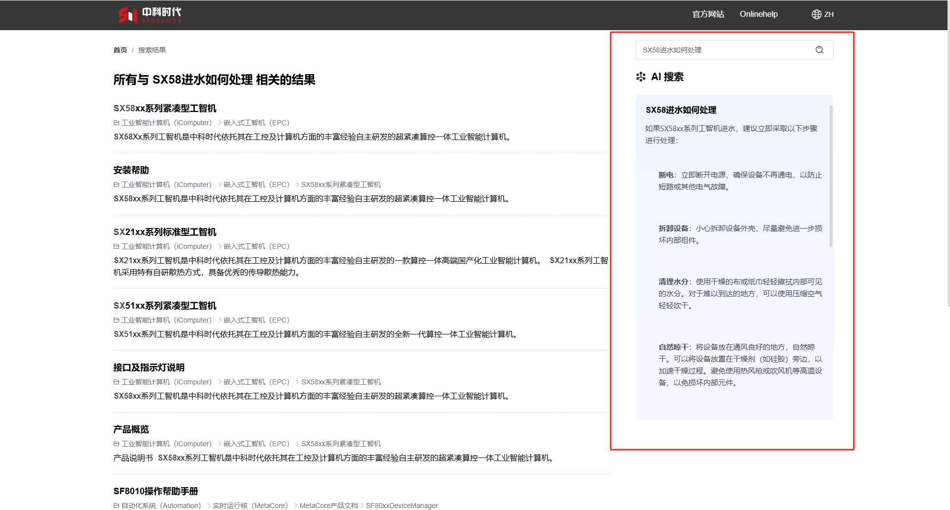950x510 pixels.
Task: Open the 安装帮助 result
Action: [131, 170]
